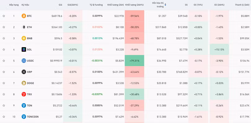
Task: Click the $768.82M open interest value
Action: (182, 72)
